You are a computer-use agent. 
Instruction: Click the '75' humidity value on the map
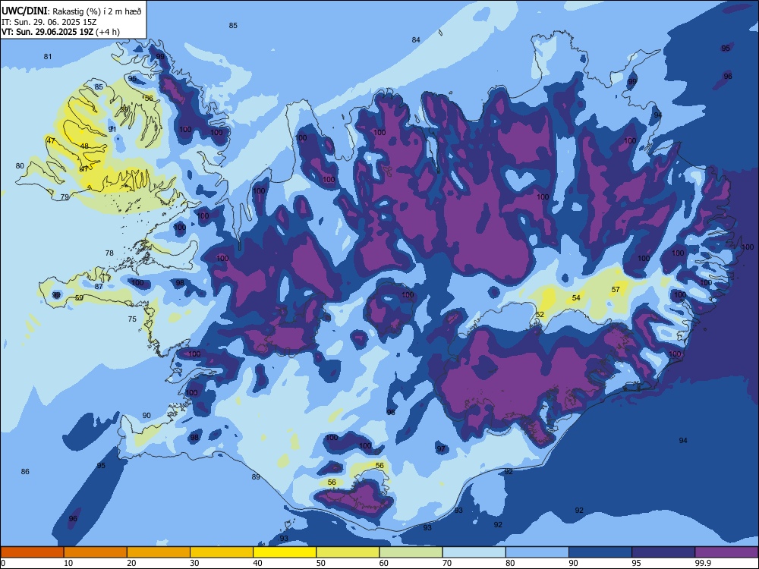tap(132, 319)
